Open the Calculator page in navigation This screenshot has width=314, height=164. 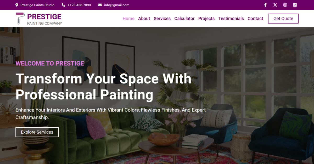click(184, 19)
